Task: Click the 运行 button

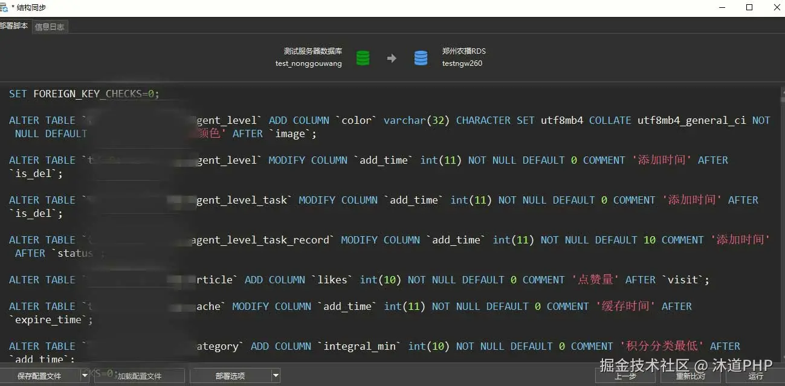Action: click(755, 376)
